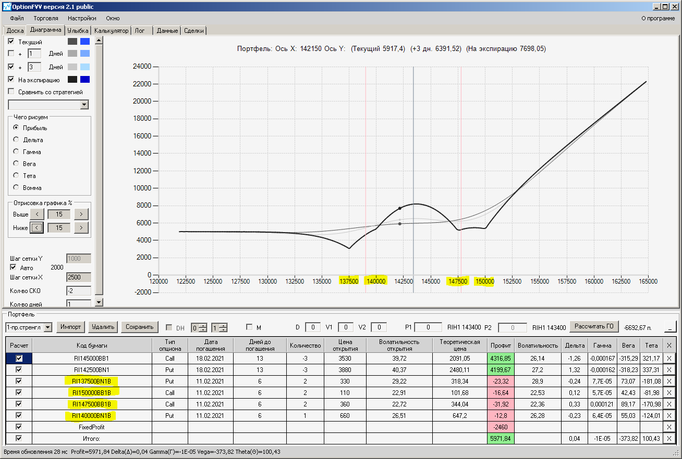The width and height of the screenshot is (682, 459).
Task: Remove the RI150000BB1B row with X
Action: pos(669,392)
